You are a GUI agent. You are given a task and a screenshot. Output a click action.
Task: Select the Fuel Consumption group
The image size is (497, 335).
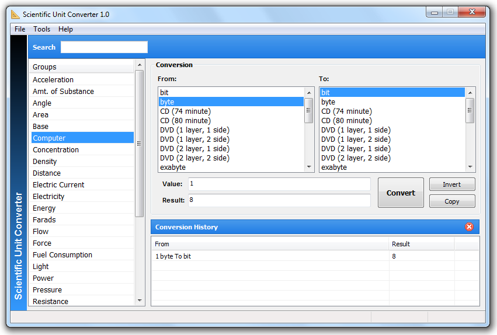coord(82,255)
